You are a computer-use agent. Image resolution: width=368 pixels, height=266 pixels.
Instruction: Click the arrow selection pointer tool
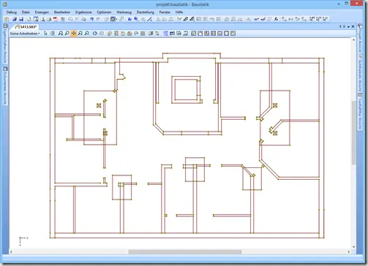pyautogui.click(x=45, y=34)
